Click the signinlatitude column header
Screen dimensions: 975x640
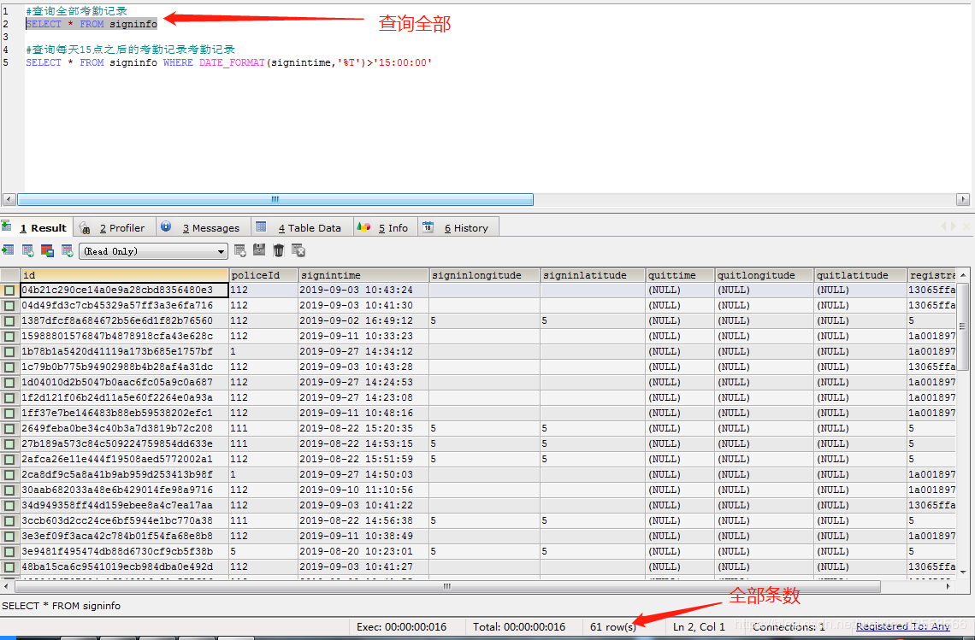[x=593, y=275]
